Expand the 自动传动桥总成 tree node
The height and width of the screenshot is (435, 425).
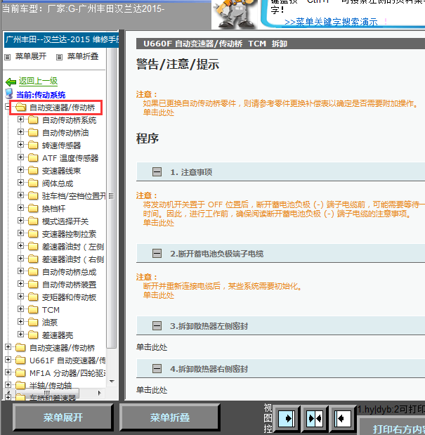coord(20,271)
